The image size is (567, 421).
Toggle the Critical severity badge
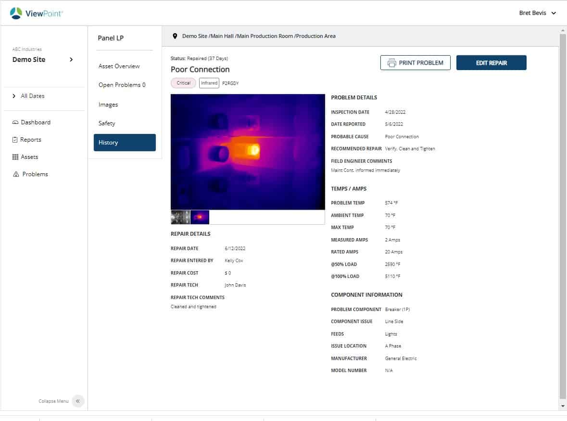coord(183,83)
